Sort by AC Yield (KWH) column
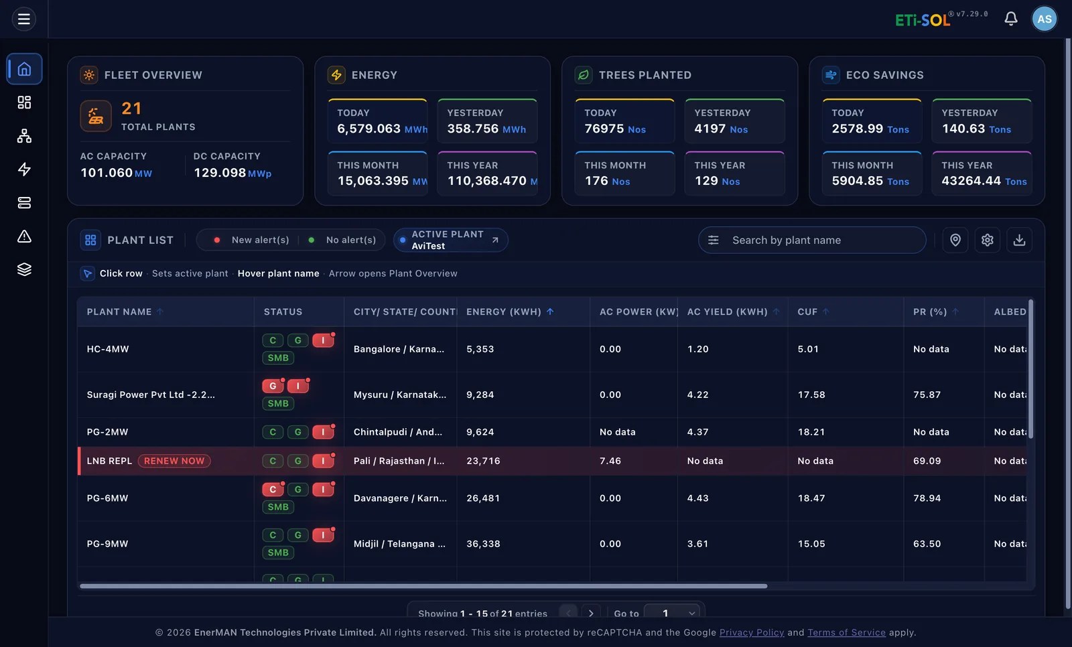 point(733,311)
